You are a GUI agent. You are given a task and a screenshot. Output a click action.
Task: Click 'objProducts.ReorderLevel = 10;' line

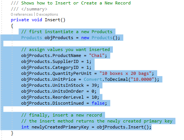click(60, 97)
